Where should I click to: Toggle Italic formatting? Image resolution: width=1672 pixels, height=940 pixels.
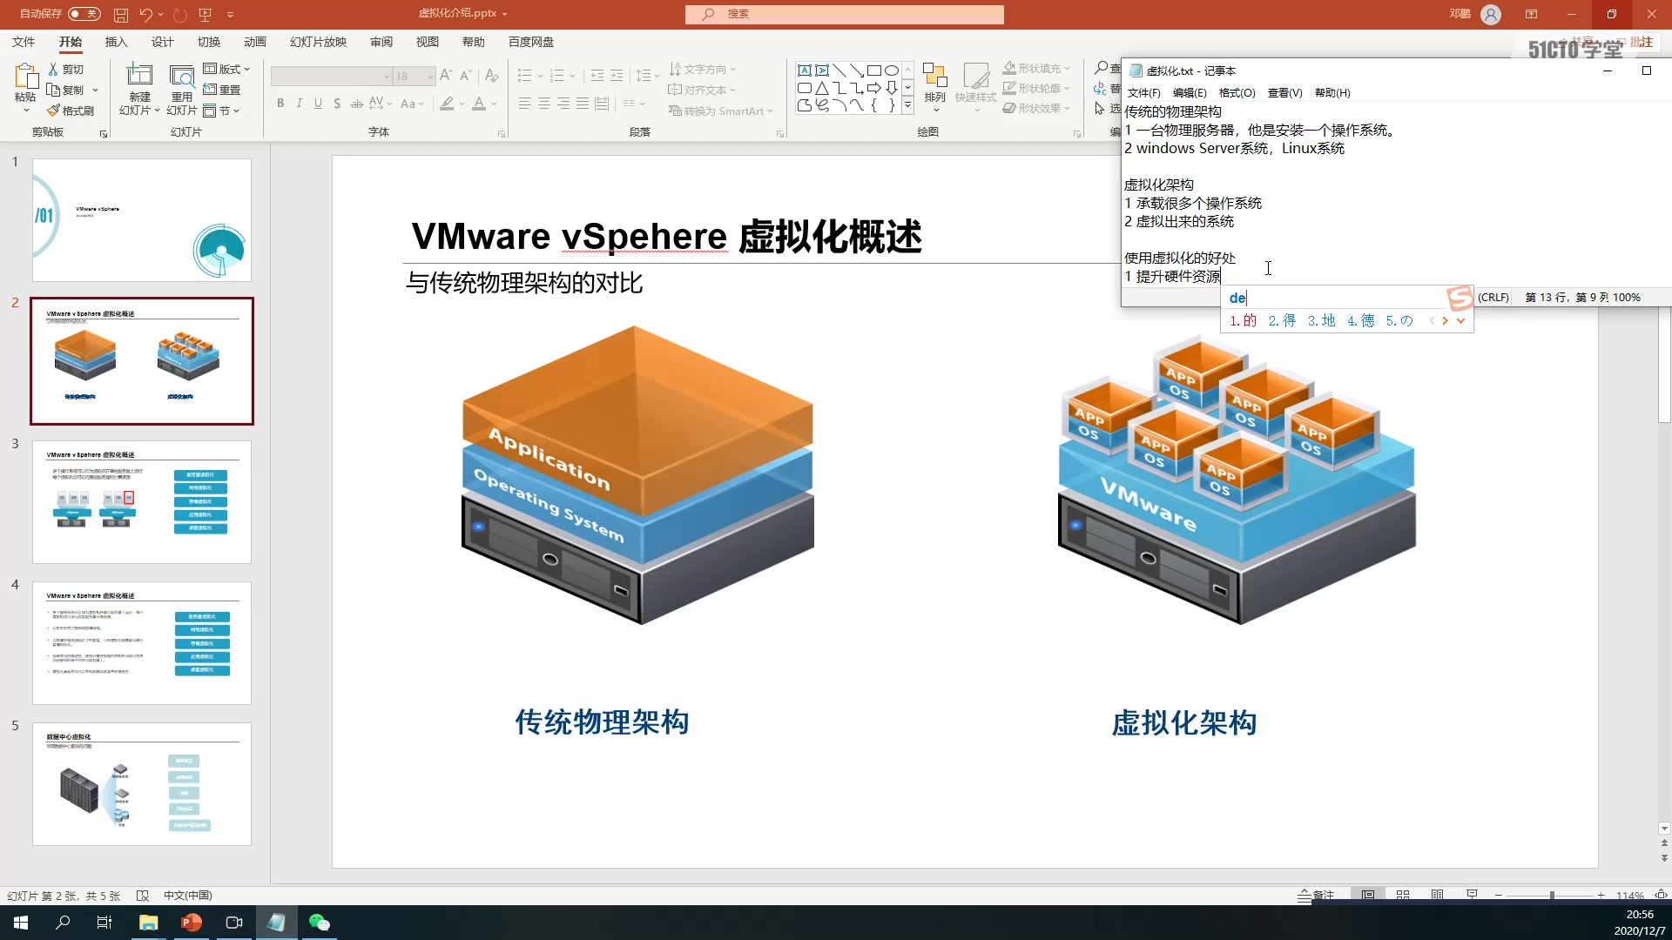[300, 104]
